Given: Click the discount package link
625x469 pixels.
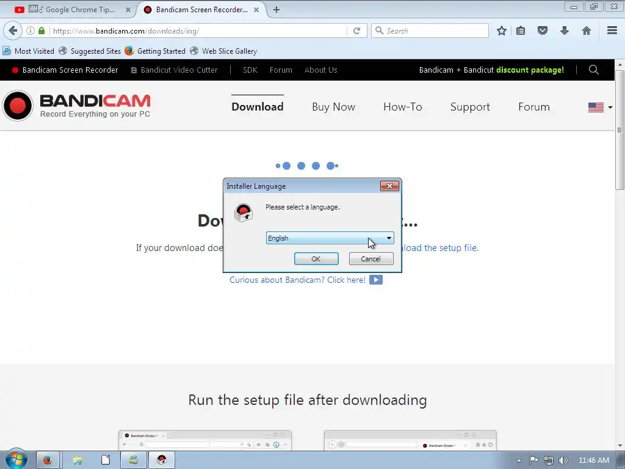Looking at the screenshot, I should click(x=530, y=70).
